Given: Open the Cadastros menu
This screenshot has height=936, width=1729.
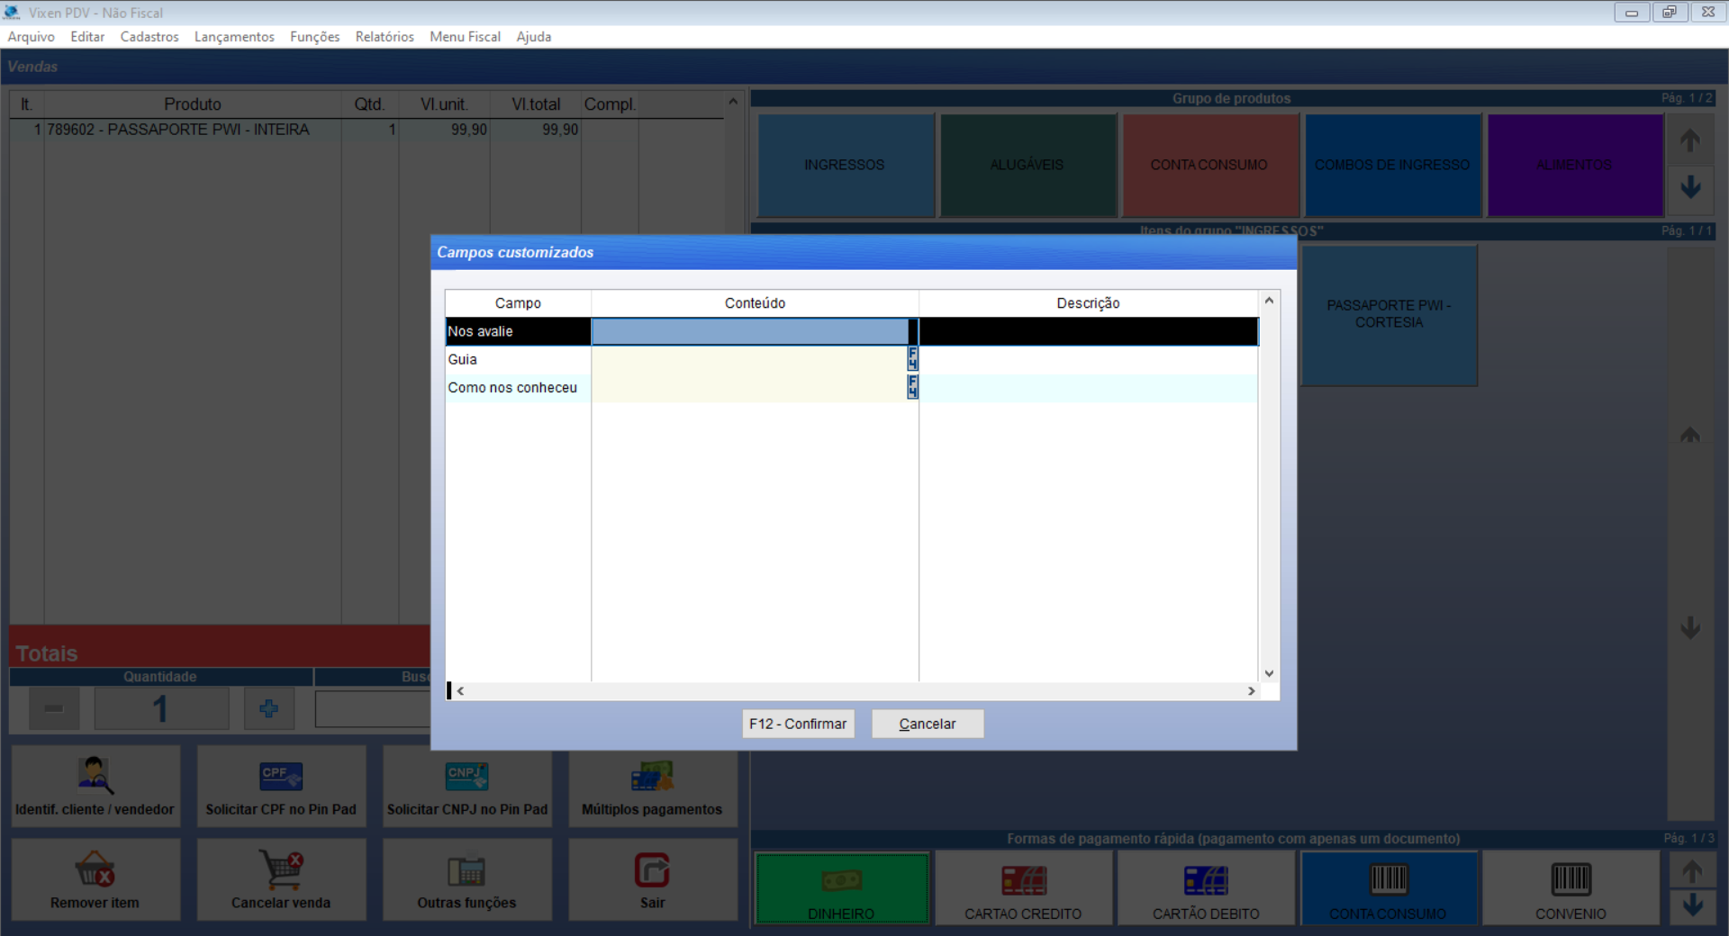Looking at the screenshot, I should (149, 37).
